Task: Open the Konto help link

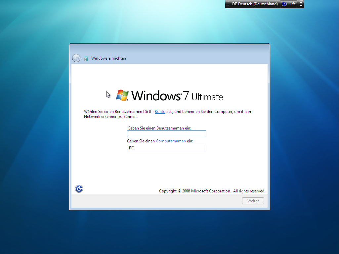Action: click(x=160, y=112)
